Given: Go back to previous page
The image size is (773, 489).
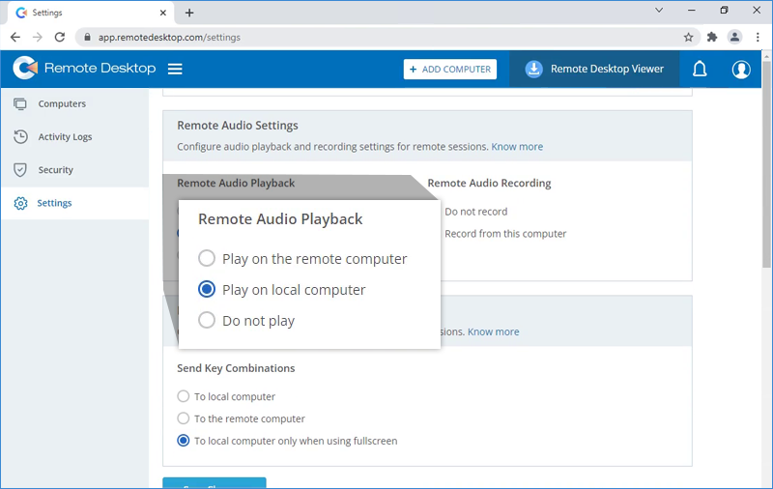Looking at the screenshot, I should point(15,37).
